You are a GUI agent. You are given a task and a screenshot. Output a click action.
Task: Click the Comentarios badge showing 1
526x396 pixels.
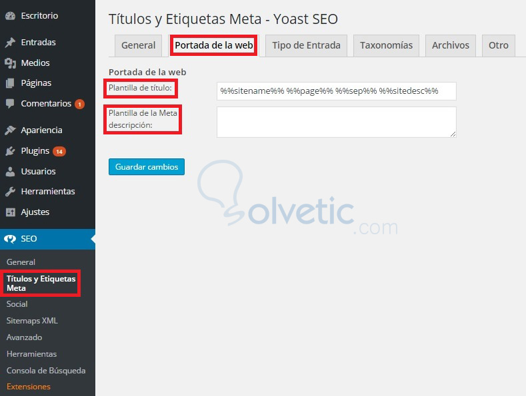[79, 104]
